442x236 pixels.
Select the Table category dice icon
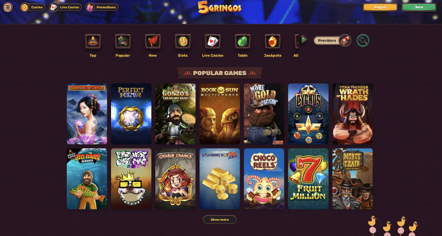(x=243, y=41)
